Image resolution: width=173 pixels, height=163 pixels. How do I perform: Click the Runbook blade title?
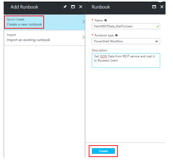click(x=101, y=7)
